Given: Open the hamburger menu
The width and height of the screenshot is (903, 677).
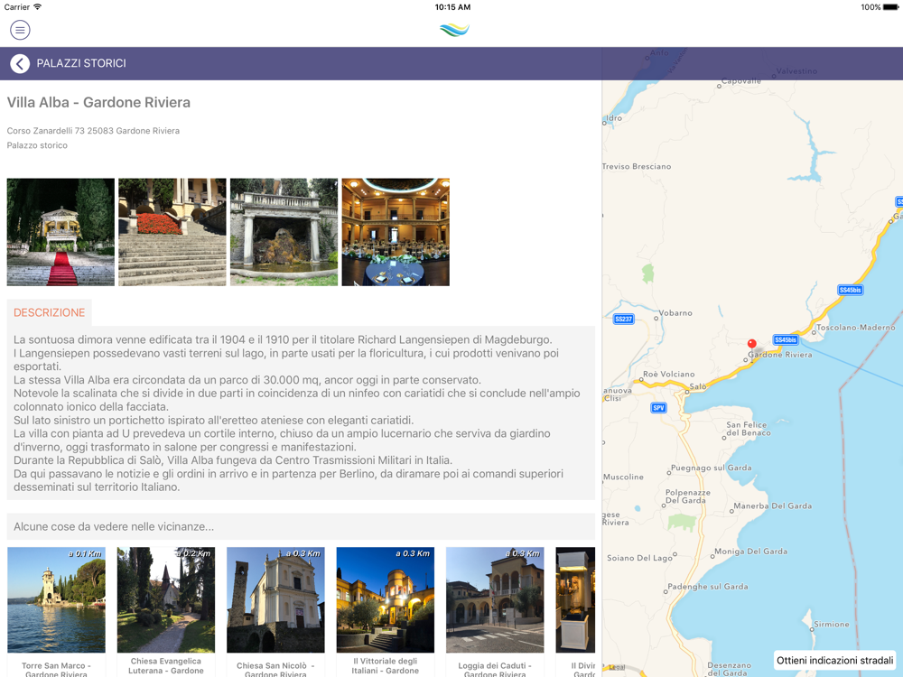Looking at the screenshot, I should pos(20,30).
